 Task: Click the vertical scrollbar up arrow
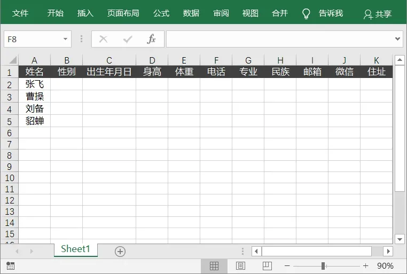tap(400, 60)
